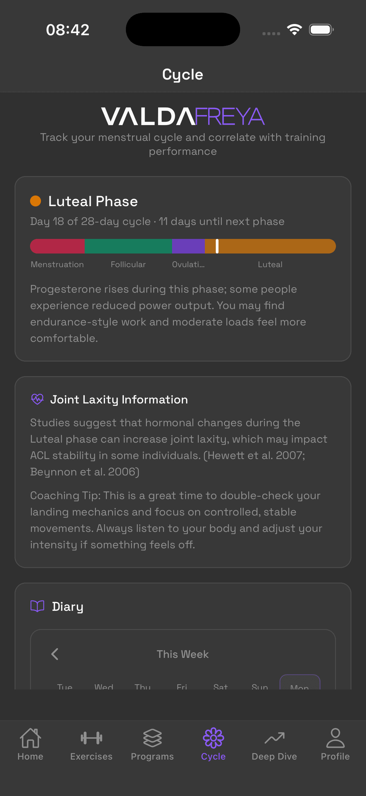The image size is (366, 796).
Task: Tap the open book icon next to Diary
Action: point(37,606)
